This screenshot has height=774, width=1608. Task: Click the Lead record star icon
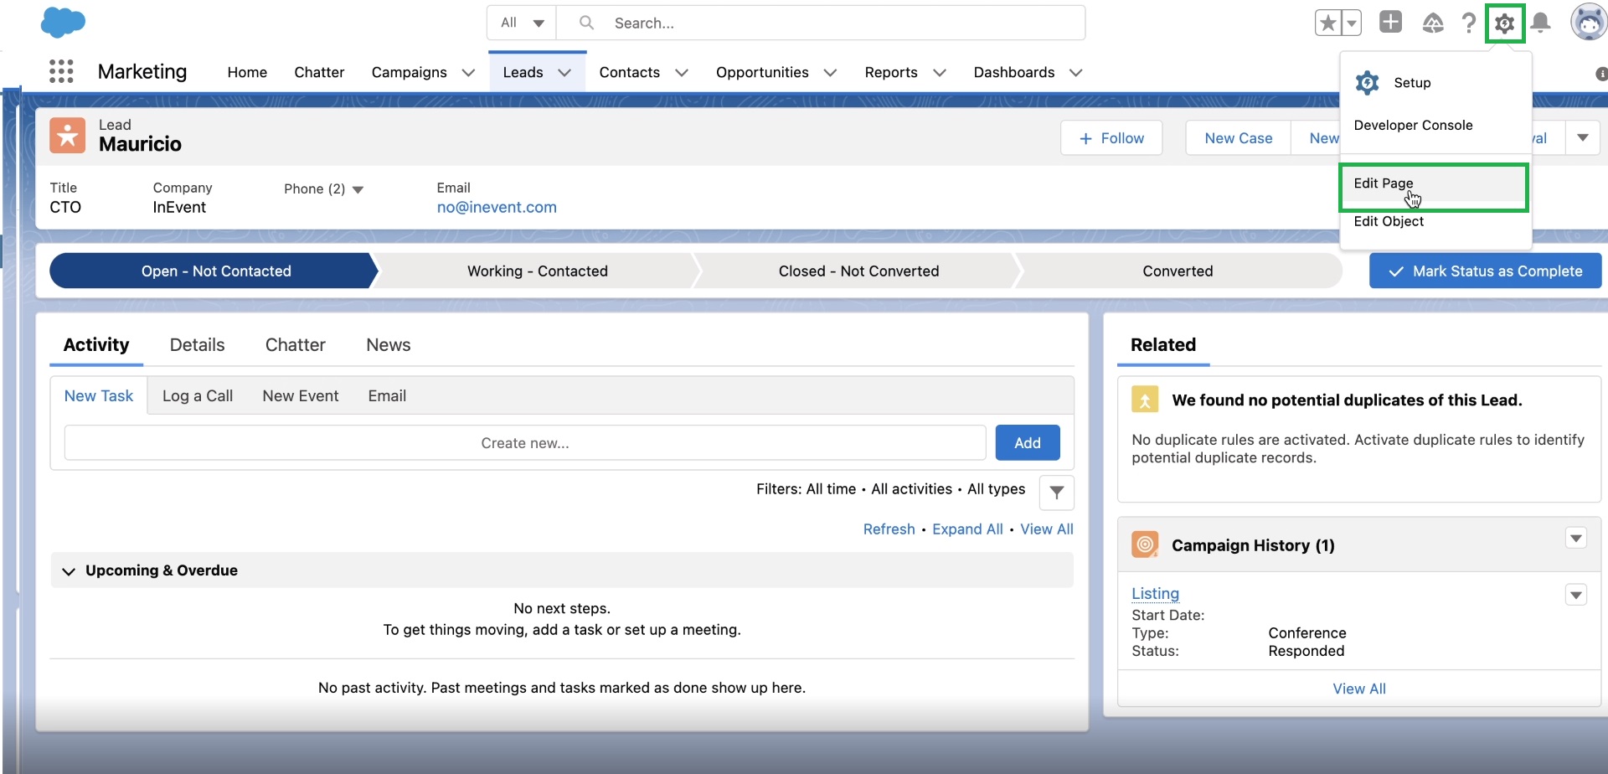67,135
